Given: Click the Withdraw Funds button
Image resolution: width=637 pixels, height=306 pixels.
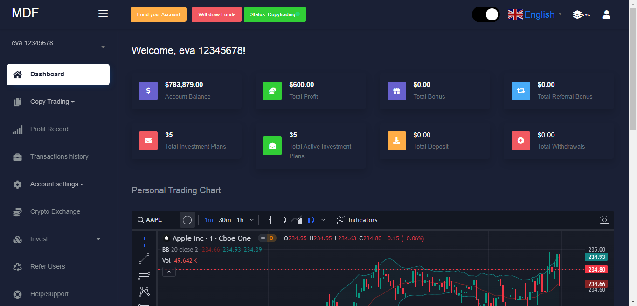Looking at the screenshot, I should 217,14.
